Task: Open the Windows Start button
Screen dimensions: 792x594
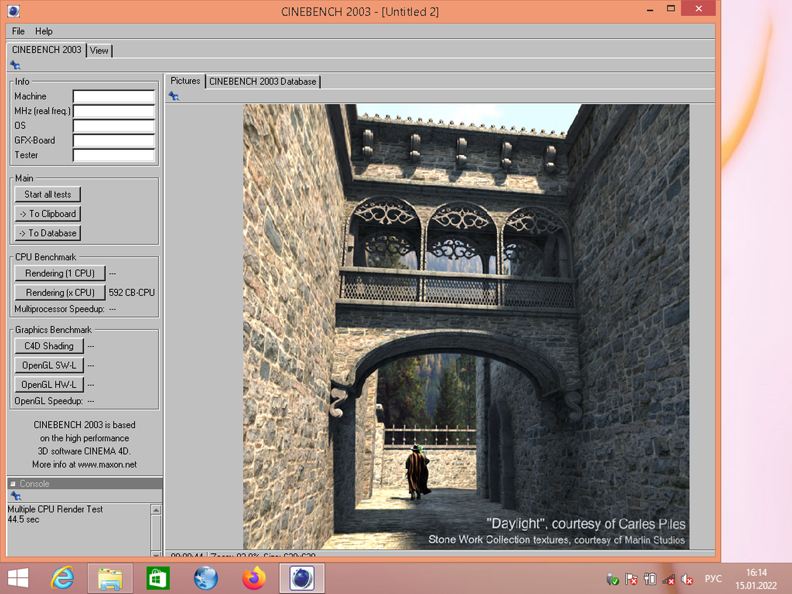Action: pos(18,578)
